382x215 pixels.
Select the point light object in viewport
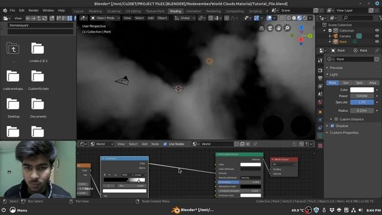tap(210, 61)
